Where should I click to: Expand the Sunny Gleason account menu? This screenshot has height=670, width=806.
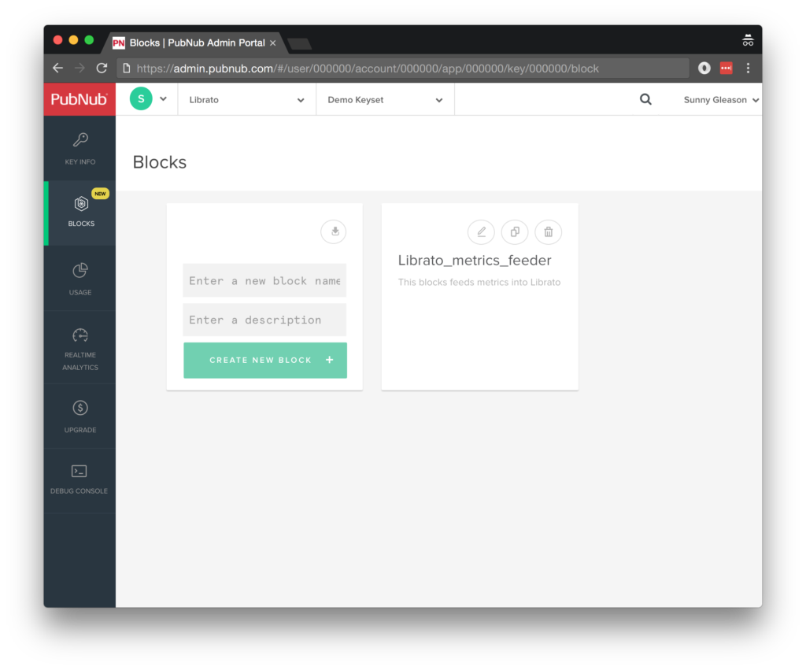click(718, 99)
